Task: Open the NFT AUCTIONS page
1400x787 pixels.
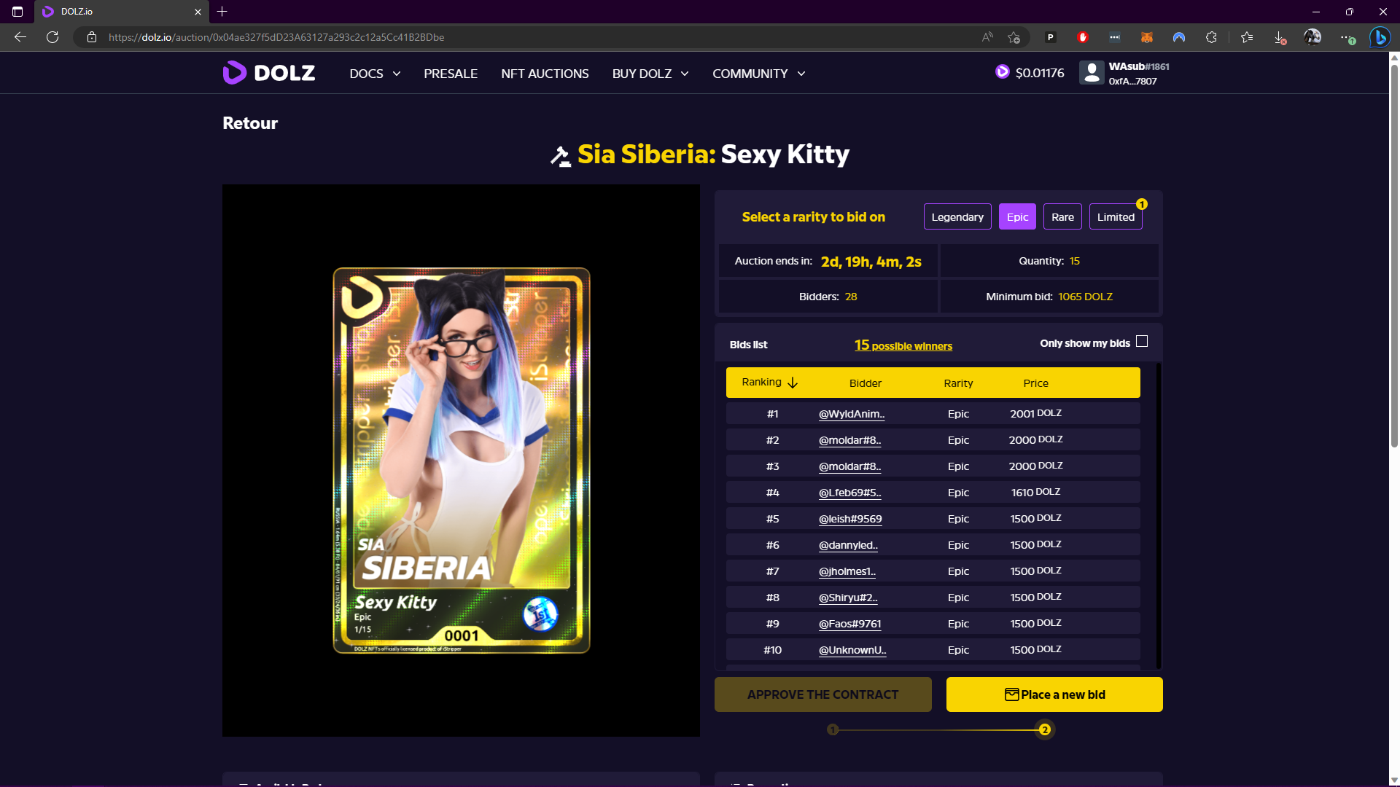Action: 545,74
